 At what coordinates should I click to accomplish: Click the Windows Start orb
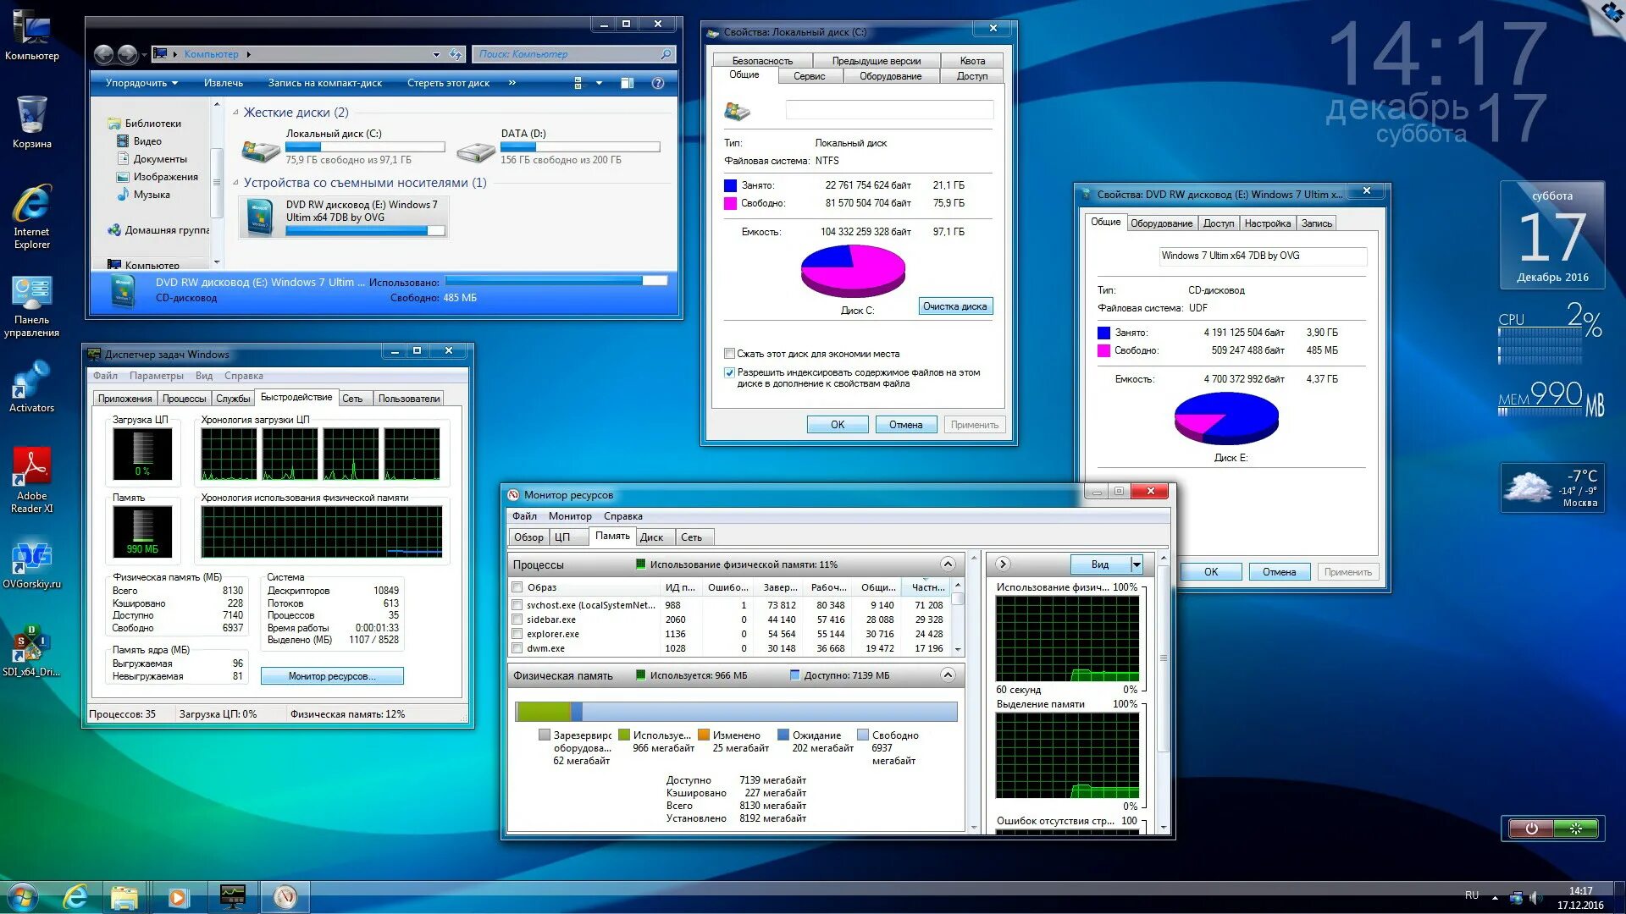[23, 896]
